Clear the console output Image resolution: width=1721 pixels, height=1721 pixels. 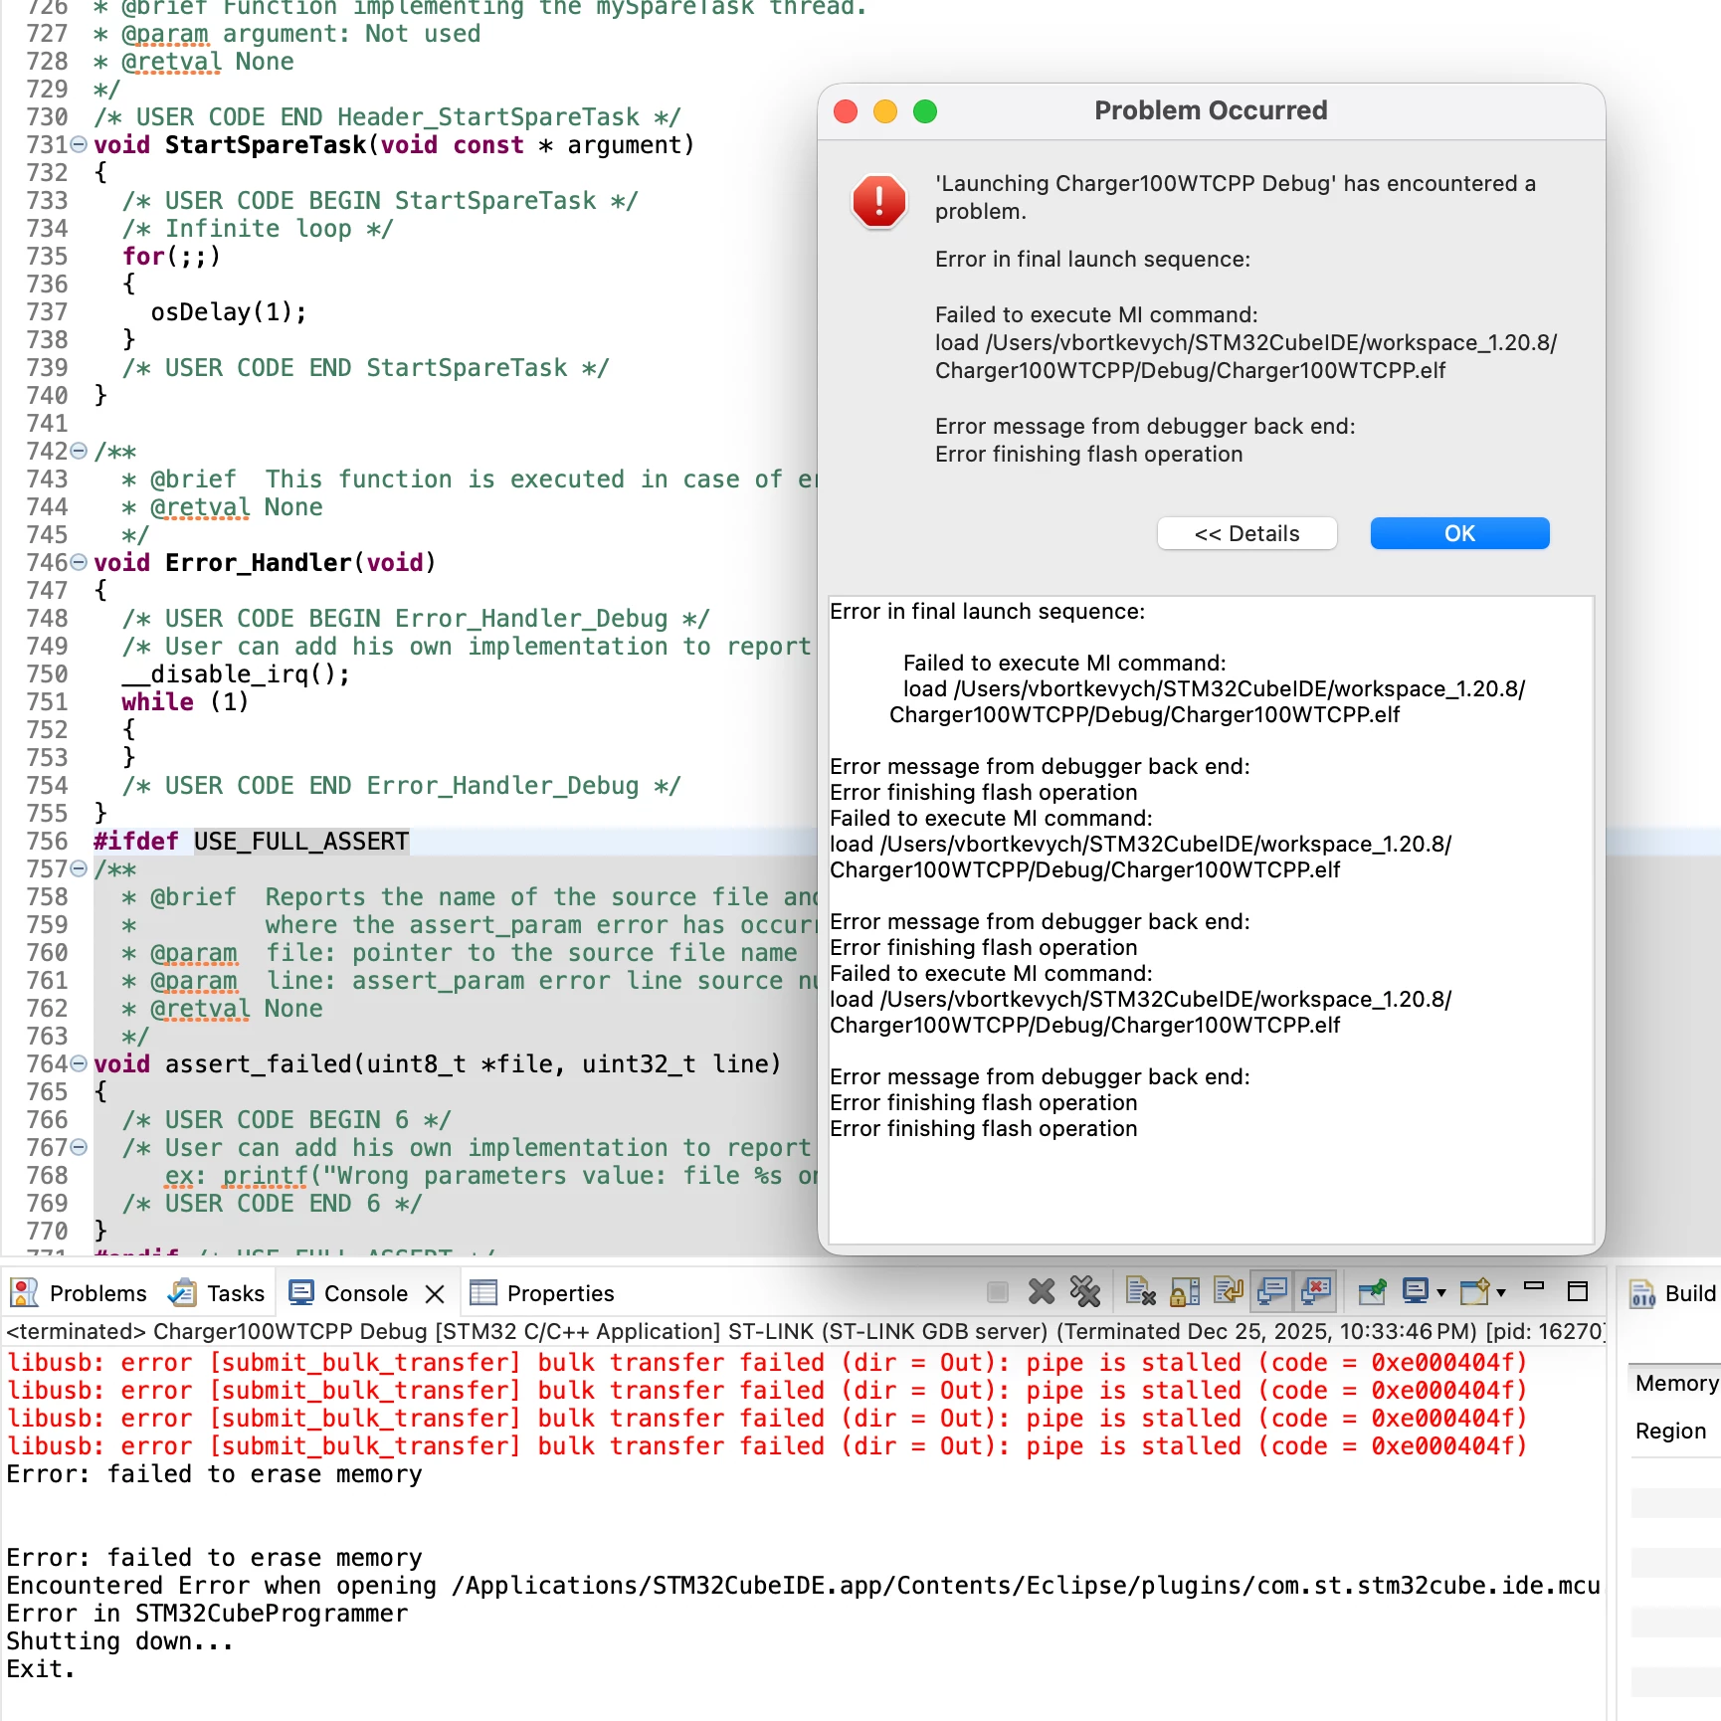(x=1140, y=1292)
